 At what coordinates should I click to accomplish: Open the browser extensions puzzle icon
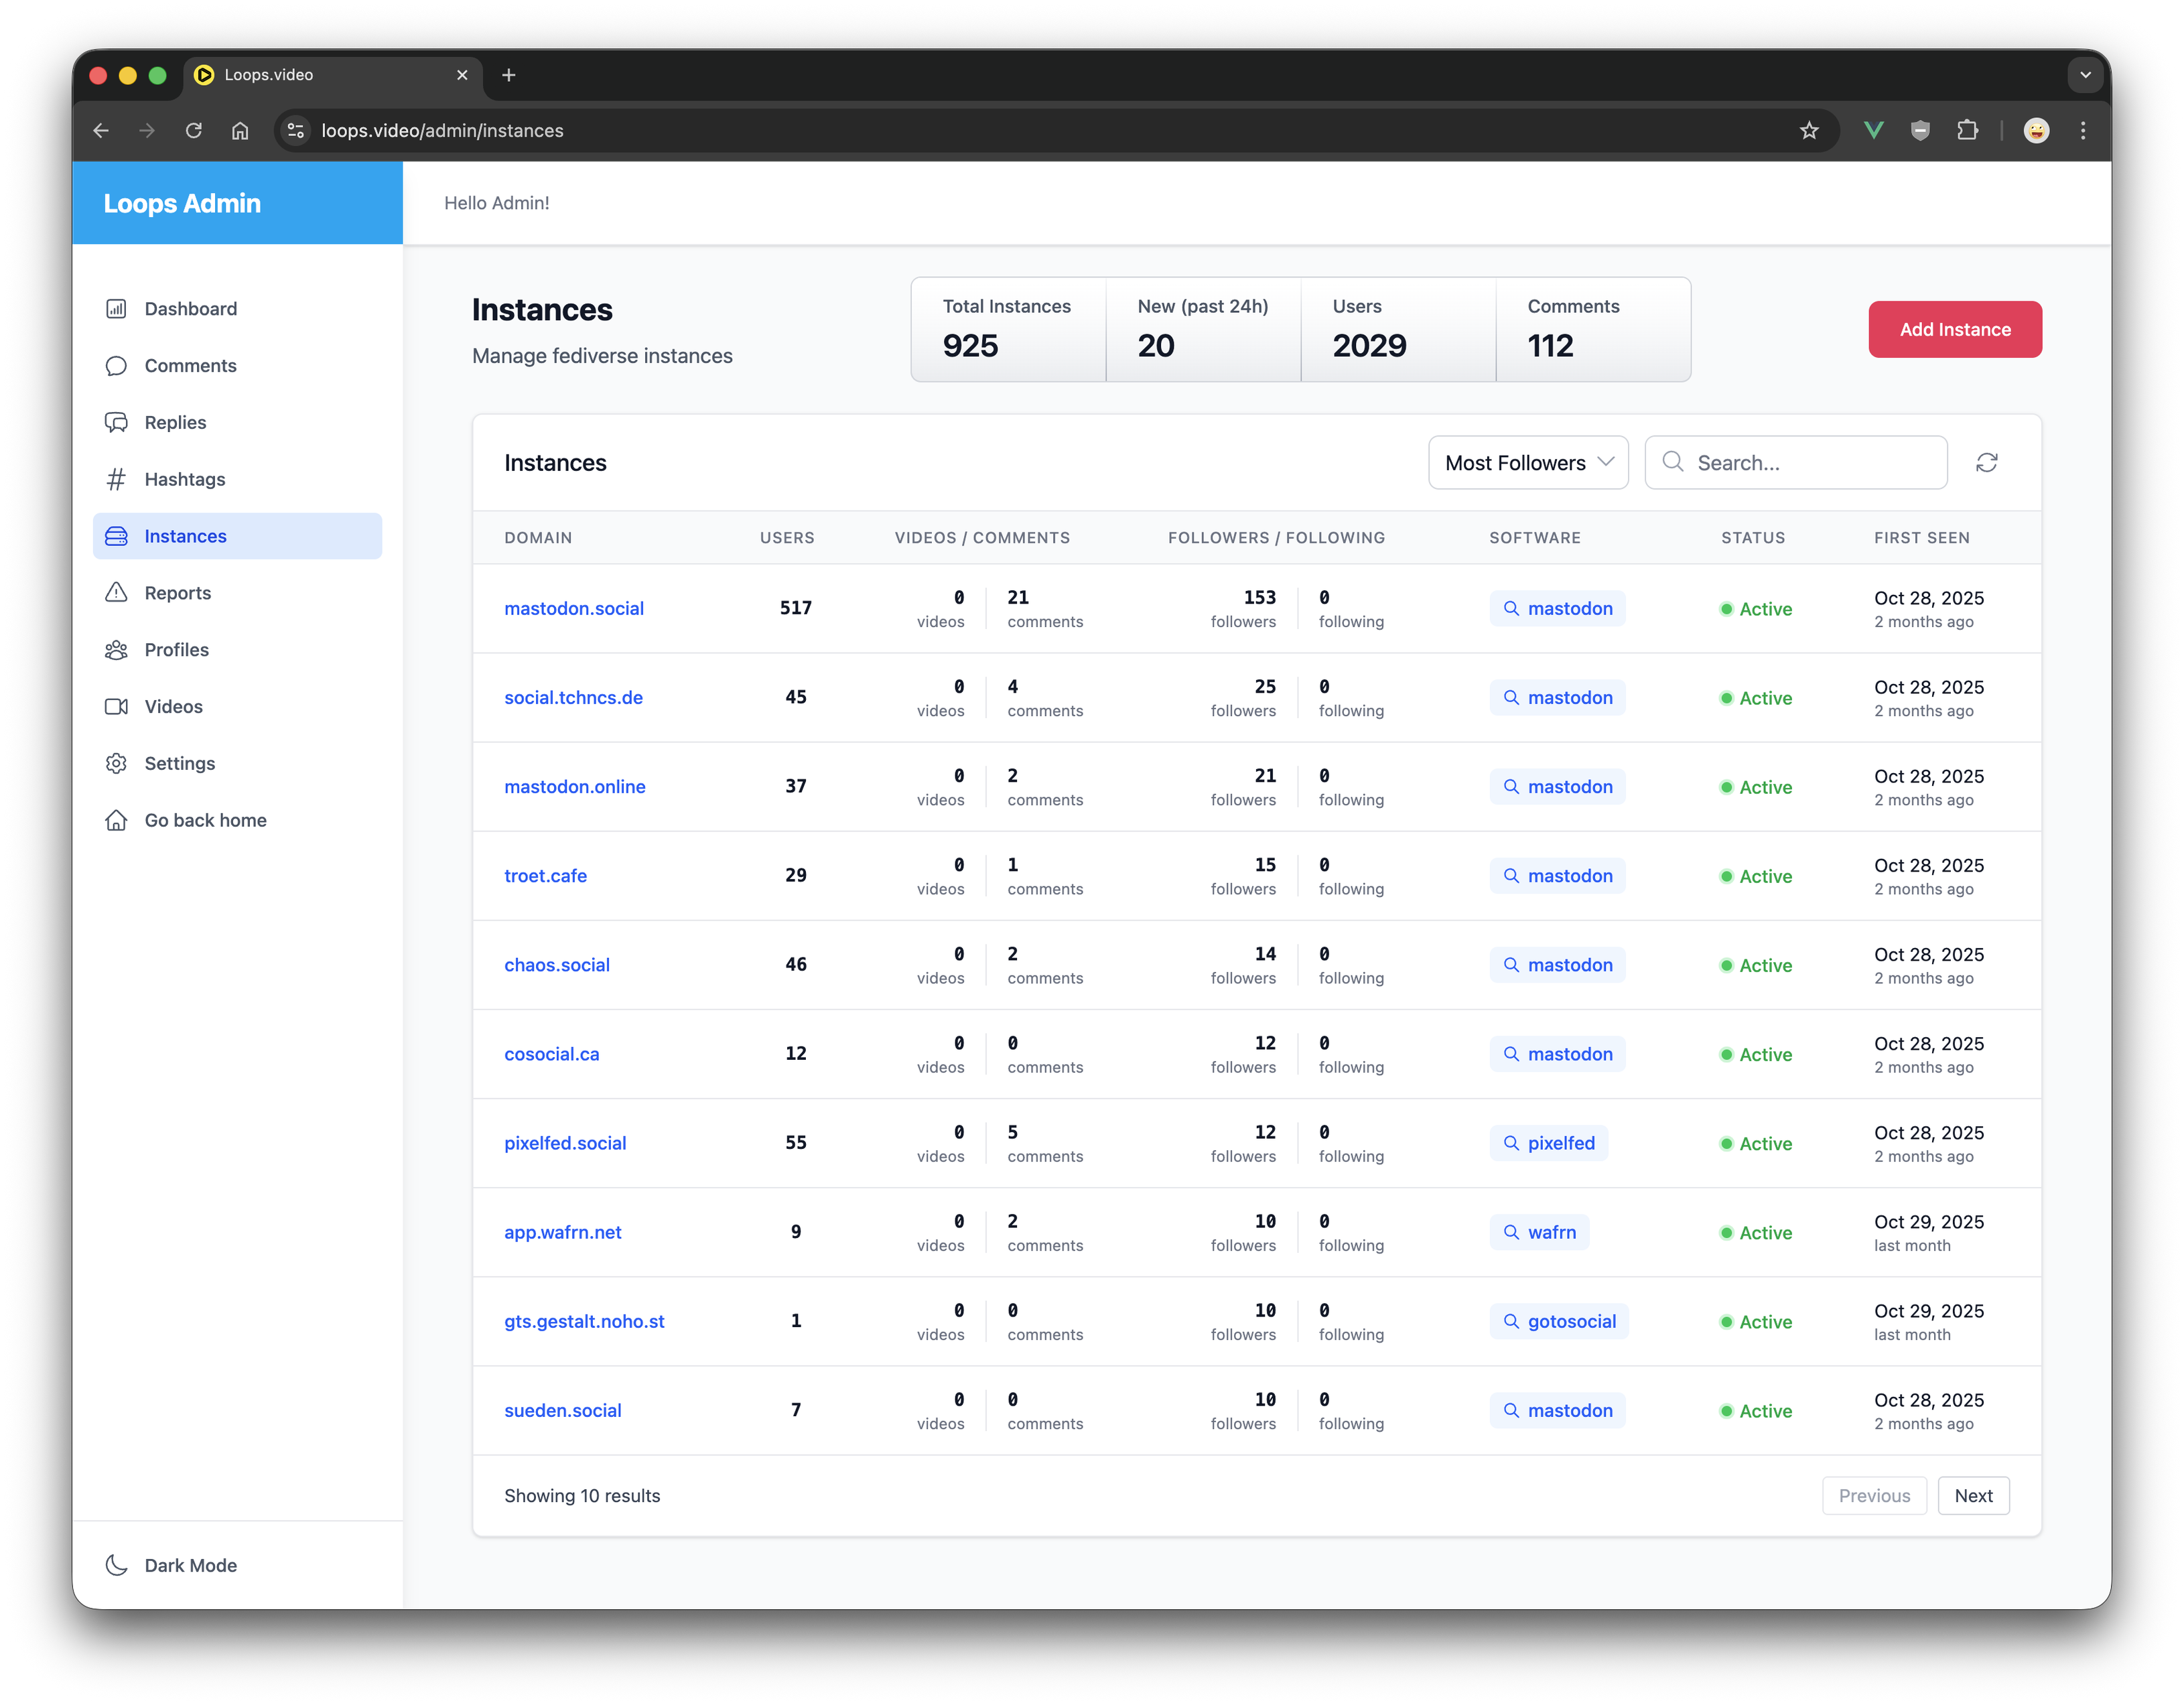1967,130
